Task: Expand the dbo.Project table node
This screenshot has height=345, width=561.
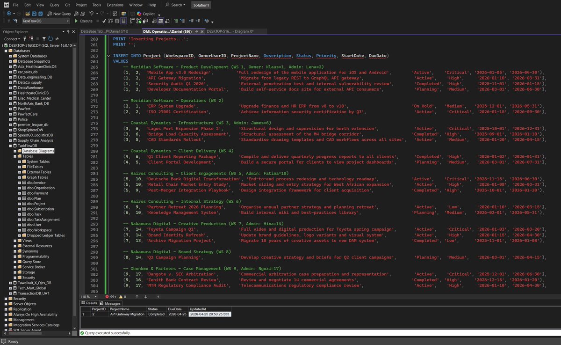Action: click(x=20, y=204)
